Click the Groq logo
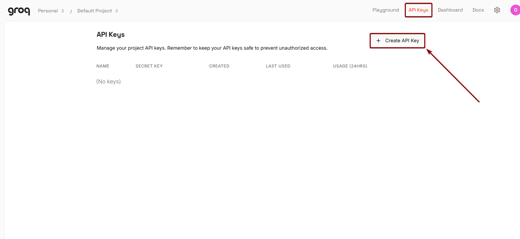Screen dimensions: 520x239 (x=19, y=11)
